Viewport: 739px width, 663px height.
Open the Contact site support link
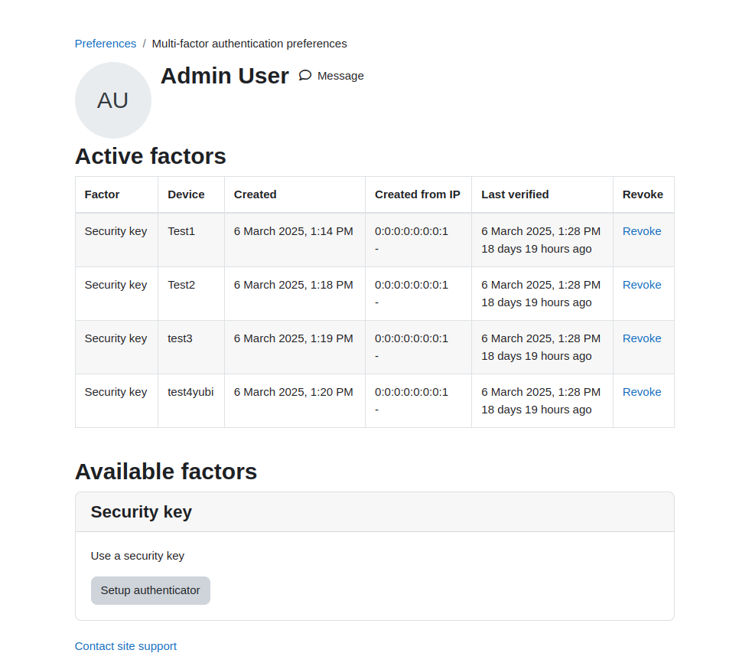click(x=125, y=646)
